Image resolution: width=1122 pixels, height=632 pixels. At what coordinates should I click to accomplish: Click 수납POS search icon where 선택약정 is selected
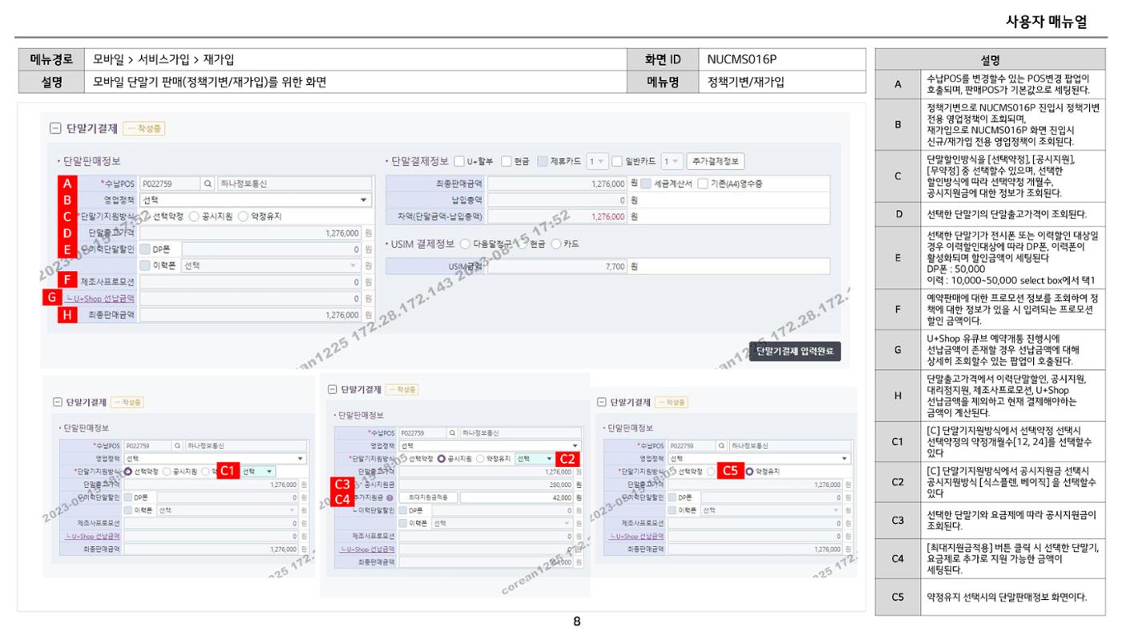(178, 445)
